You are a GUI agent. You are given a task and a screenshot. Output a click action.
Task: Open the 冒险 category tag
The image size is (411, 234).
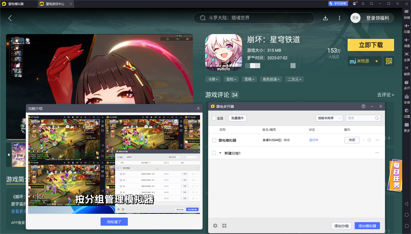coord(231,79)
